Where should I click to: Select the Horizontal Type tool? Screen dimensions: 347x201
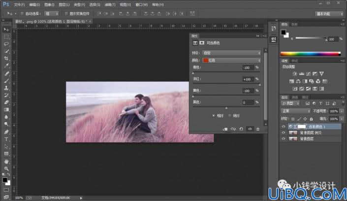6,139
